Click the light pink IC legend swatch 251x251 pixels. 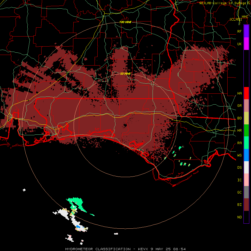click(x=246, y=180)
